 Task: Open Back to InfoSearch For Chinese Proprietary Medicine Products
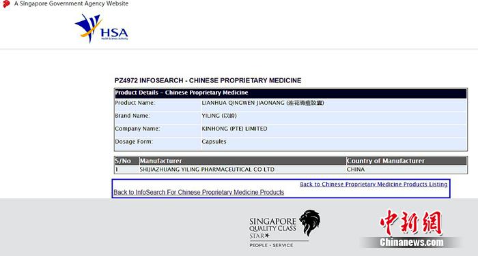pos(199,192)
